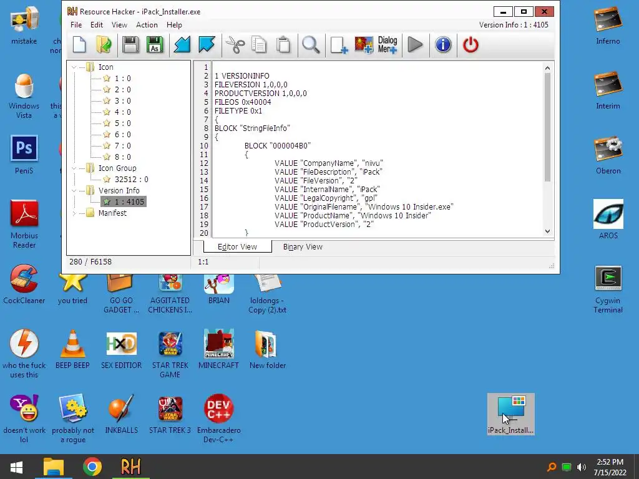
Task: Click the green Save As icon
Action: click(x=155, y=45)
